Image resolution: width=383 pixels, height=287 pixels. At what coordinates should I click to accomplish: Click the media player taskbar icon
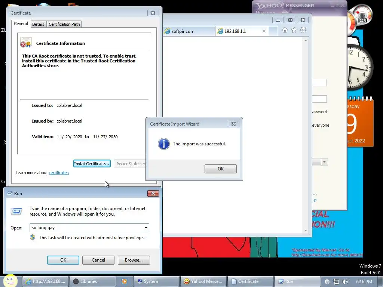pos(125,281)
